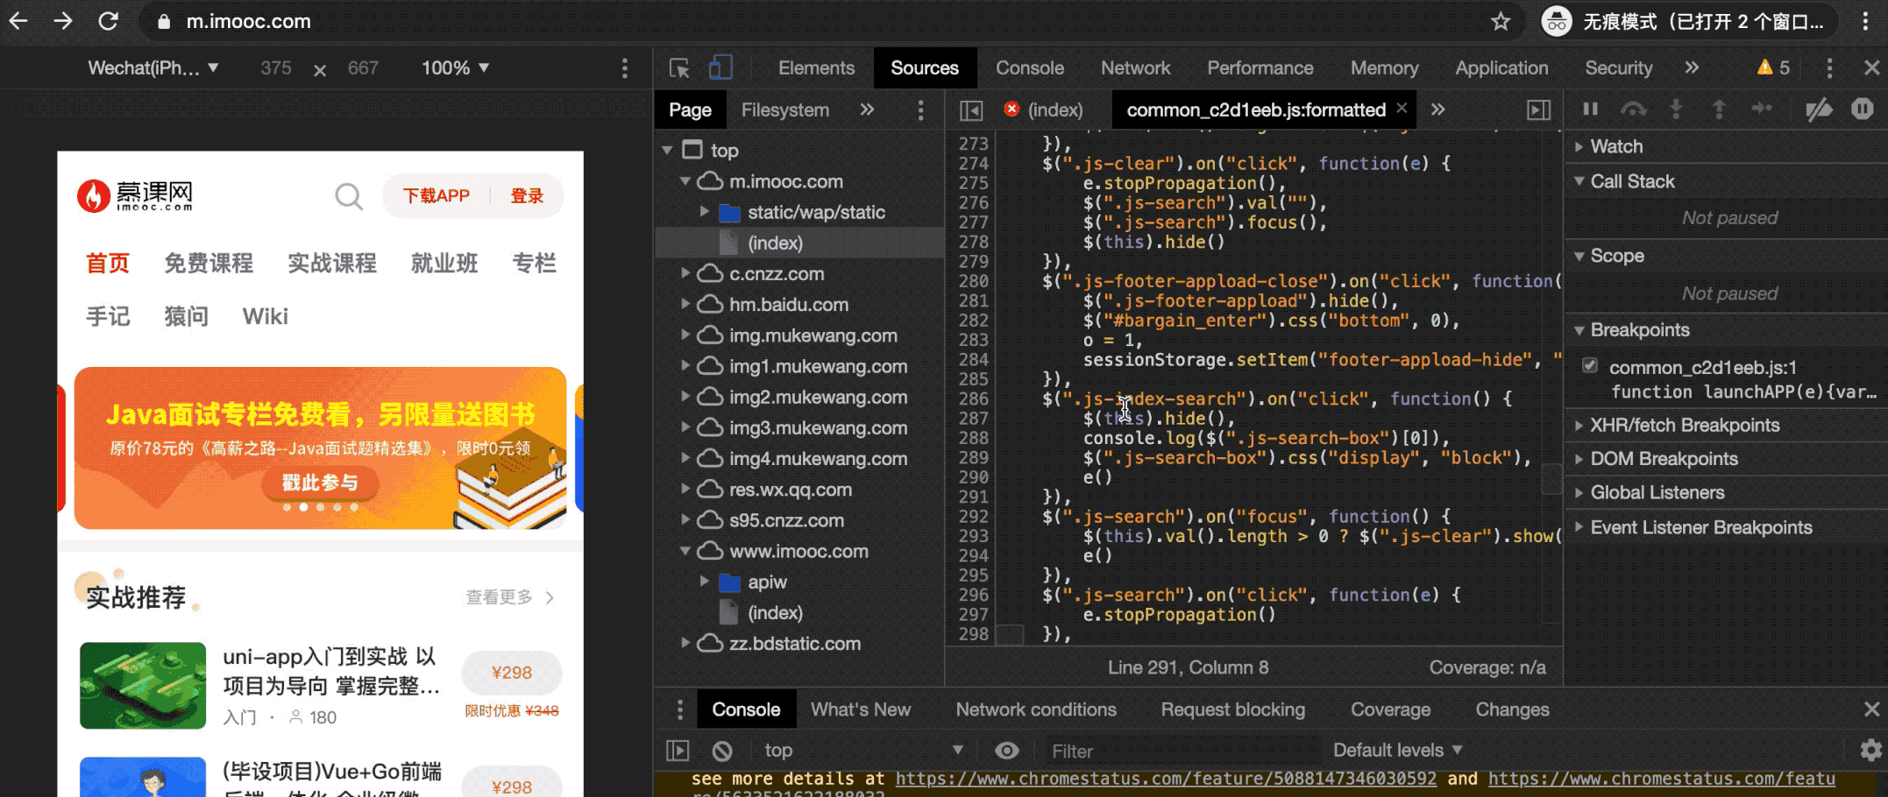1888x797 pixels.
Task: Clear the console
Action: click(x=722, y=751)
